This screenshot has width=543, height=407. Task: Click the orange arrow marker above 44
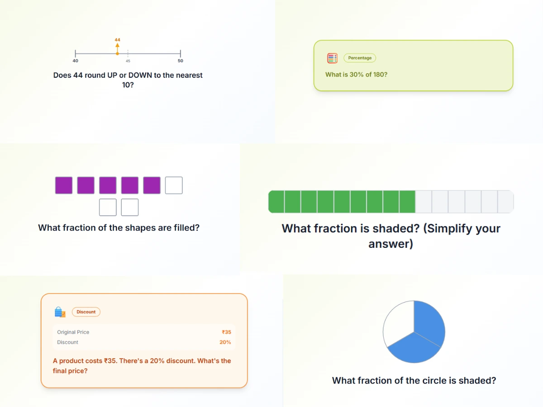click(x=117, y=45)
